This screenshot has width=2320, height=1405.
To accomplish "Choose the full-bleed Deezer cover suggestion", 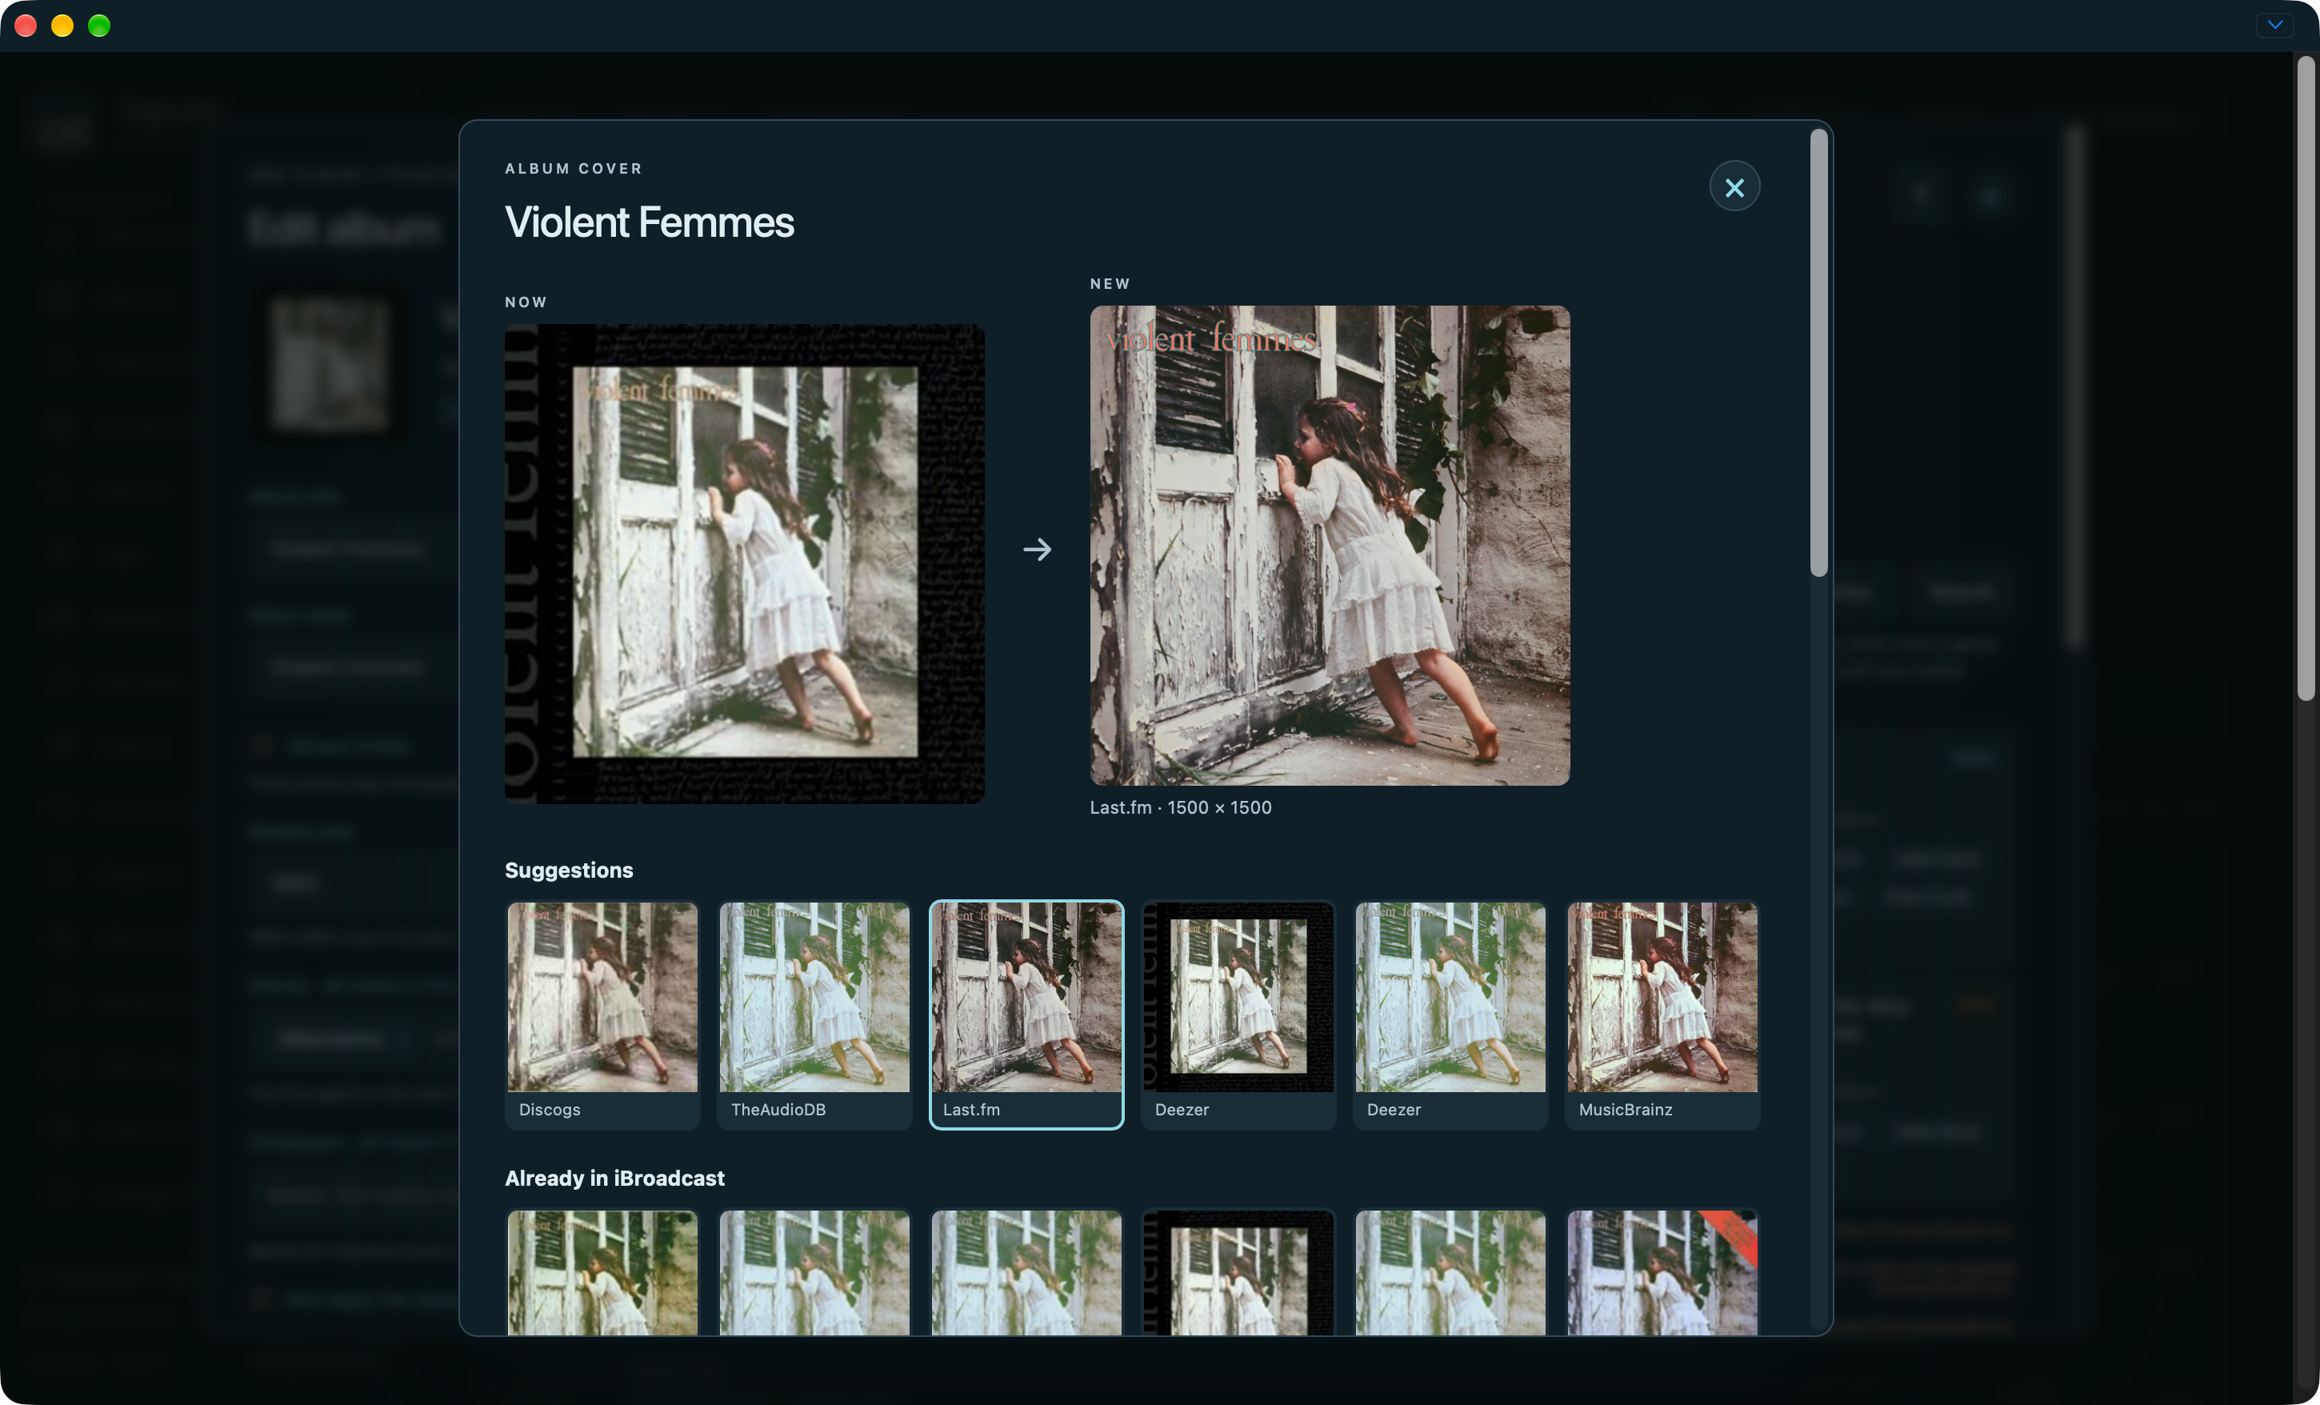I will pos(1450,1015).
